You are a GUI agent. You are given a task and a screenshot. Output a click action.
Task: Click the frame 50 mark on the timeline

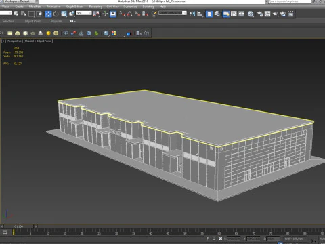[185, 232]
